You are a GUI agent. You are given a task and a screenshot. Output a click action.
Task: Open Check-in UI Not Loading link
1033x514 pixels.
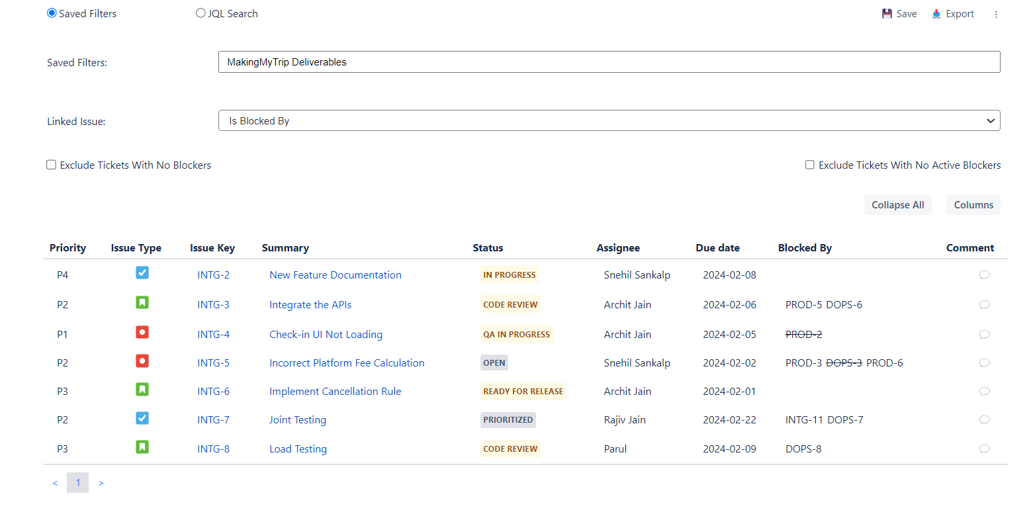[326, 335]
